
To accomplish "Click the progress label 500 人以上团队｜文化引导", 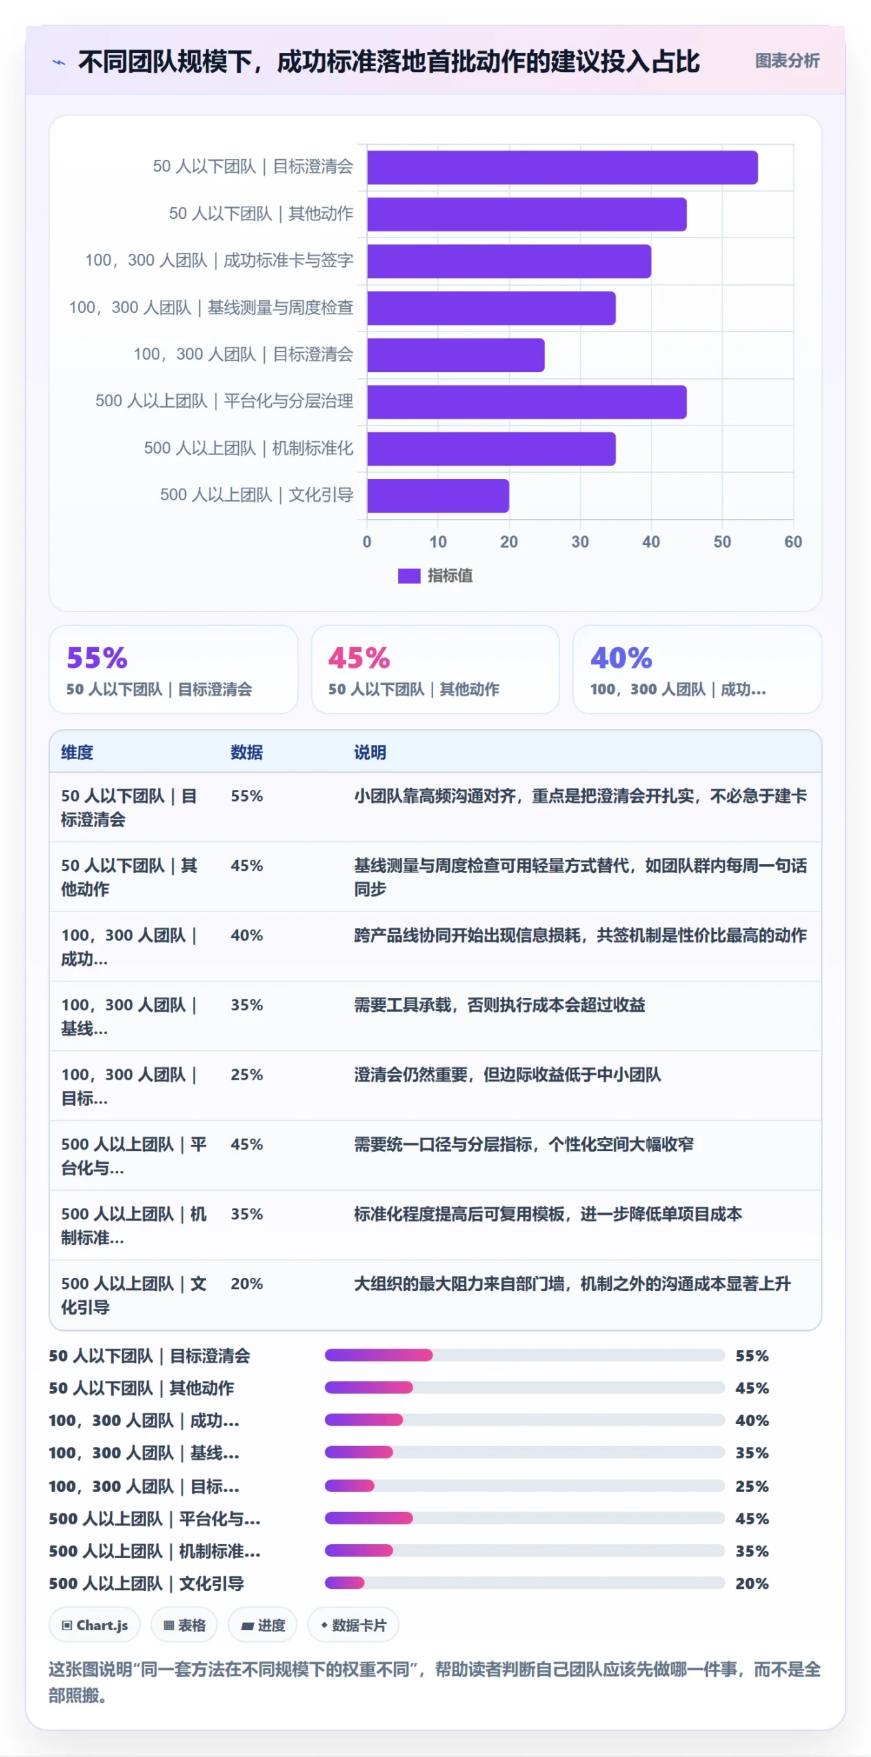I will coord(146,1584).
